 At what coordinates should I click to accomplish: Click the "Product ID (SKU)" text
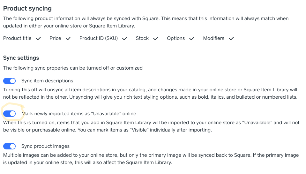tap(99, 38)
